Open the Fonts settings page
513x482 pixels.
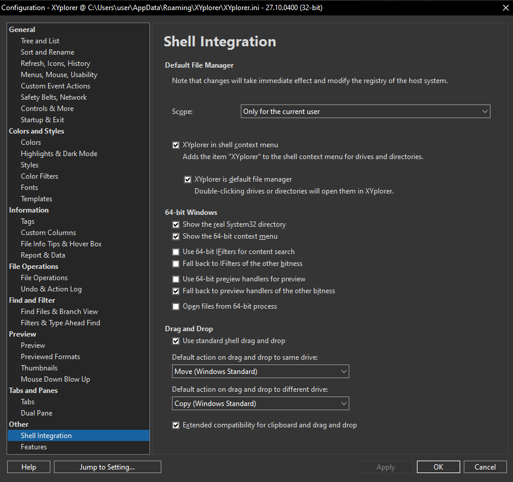point(28,187)
